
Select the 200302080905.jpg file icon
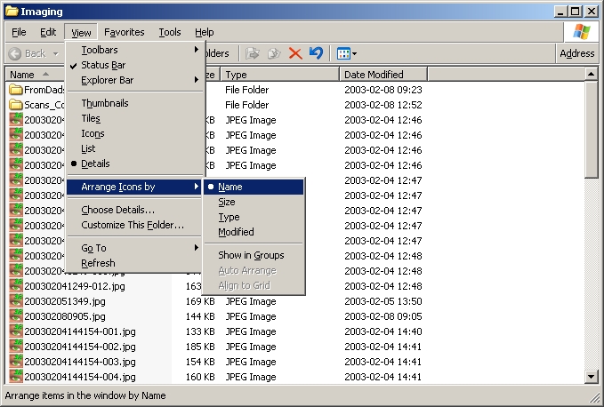point(16,316)
